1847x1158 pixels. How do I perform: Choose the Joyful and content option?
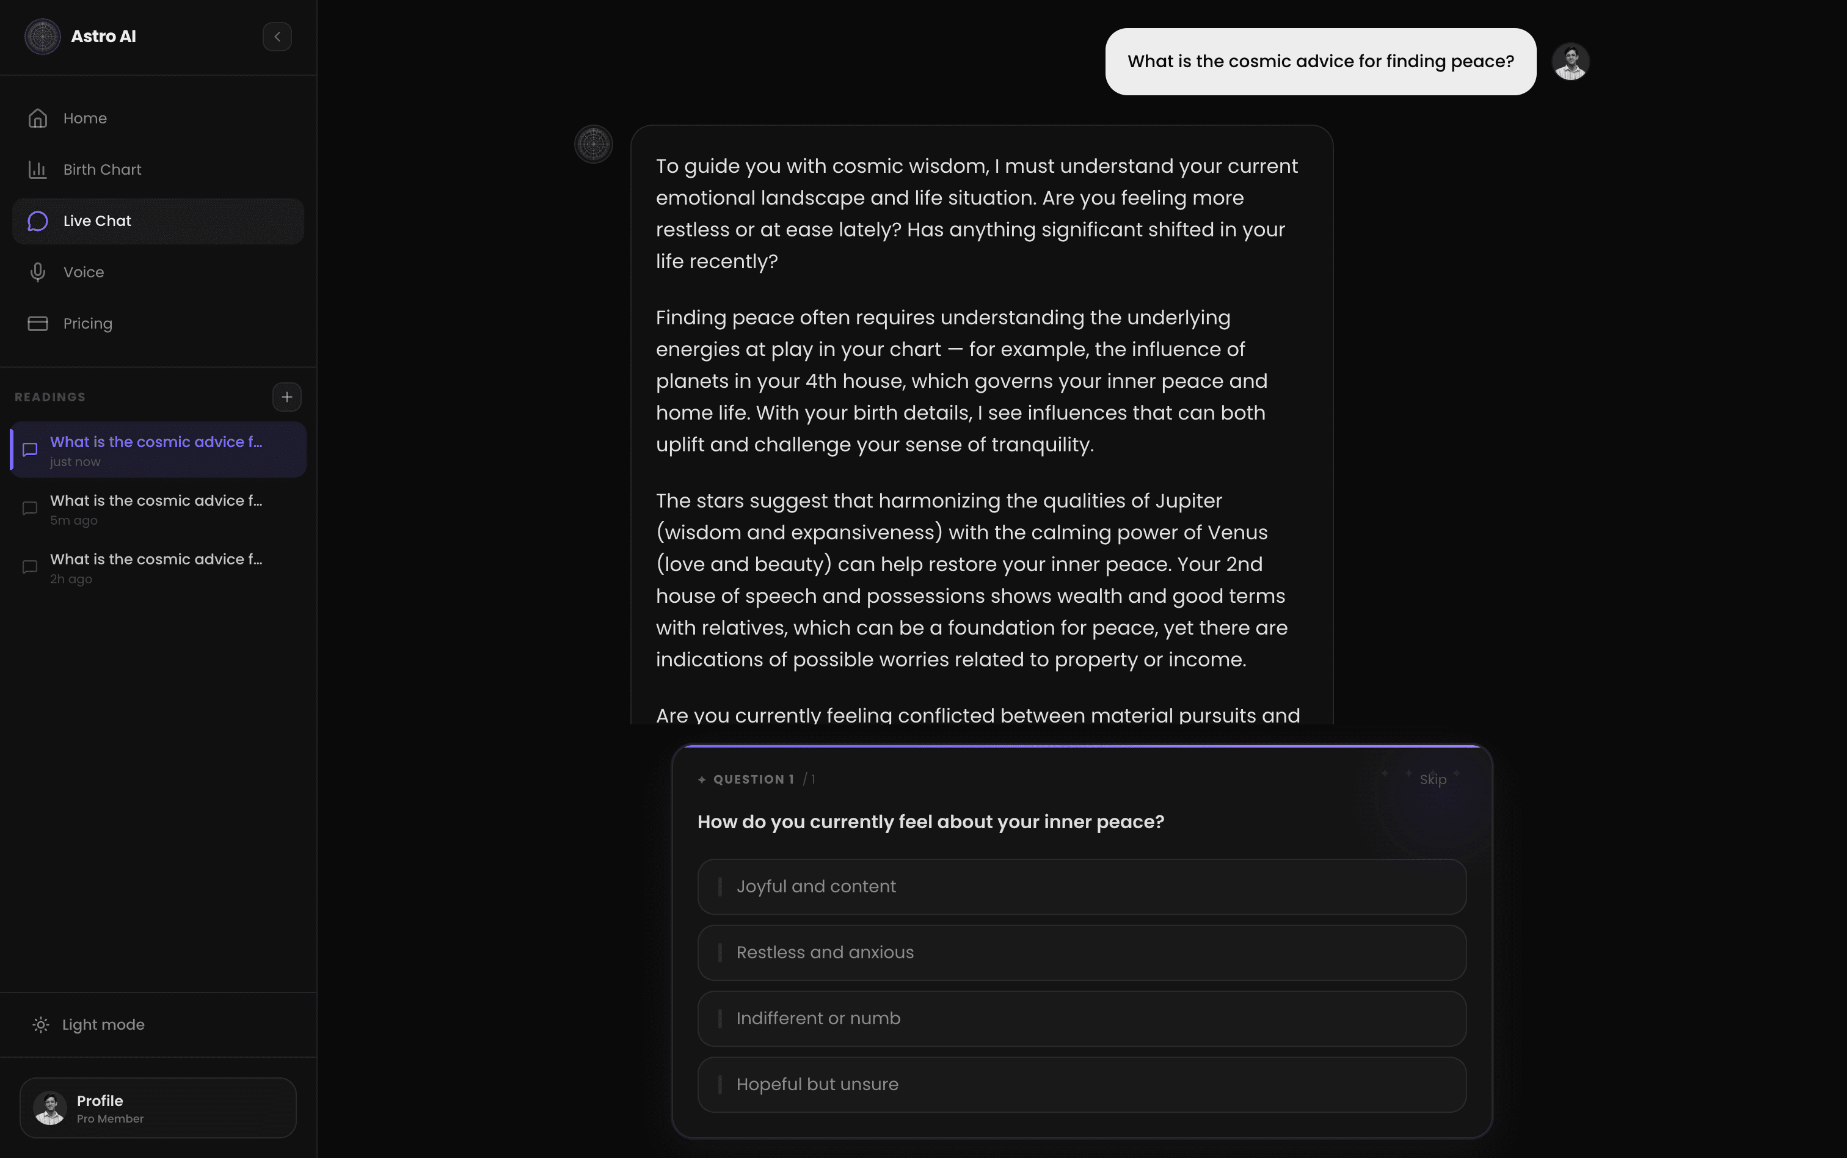(1081, 886)
